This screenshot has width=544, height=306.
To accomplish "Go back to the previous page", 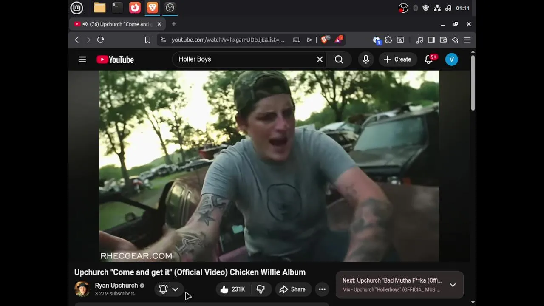I will pos(77,40).
